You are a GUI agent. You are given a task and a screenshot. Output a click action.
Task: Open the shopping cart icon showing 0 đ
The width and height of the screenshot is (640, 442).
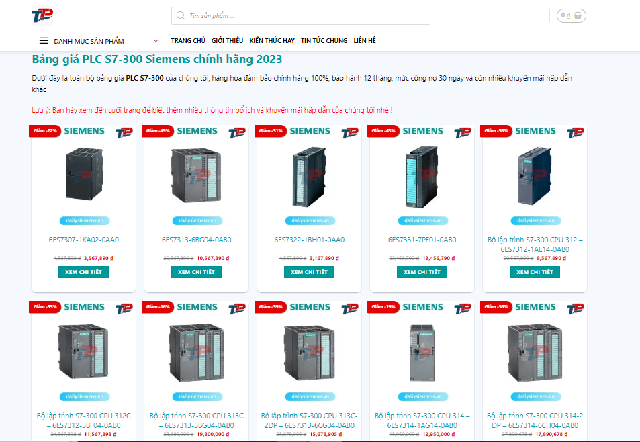click(x=571, y=15)
